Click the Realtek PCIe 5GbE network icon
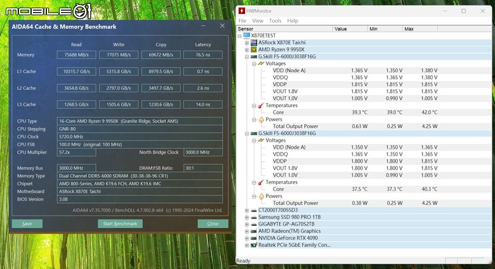Viewport: 495px width, 269px height. pos(254,245)
